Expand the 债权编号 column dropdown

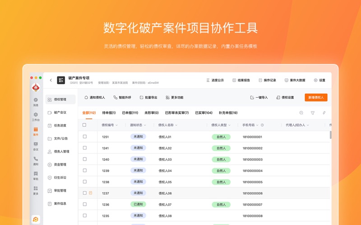116,125
